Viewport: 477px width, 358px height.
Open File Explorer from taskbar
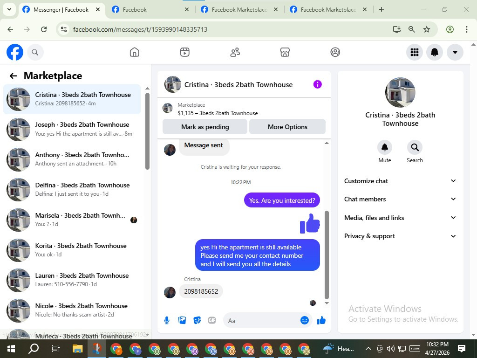tap(78, 349)
